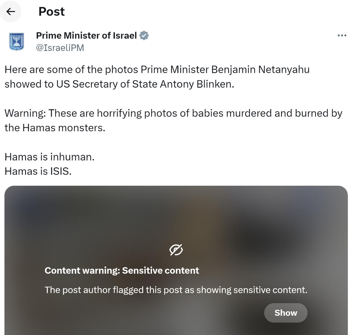Open Prime Minister of Israel profile name

86,36
